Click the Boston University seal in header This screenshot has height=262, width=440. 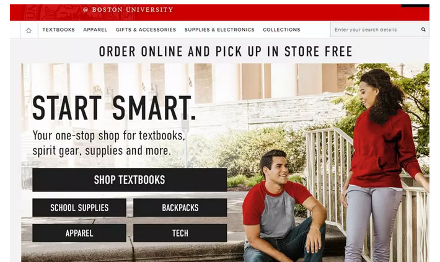tap(51, 12)
